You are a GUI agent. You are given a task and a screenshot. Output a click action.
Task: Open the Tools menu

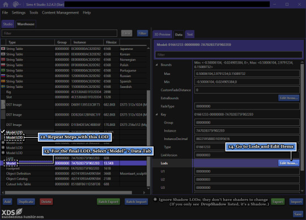tap(33, 12)
